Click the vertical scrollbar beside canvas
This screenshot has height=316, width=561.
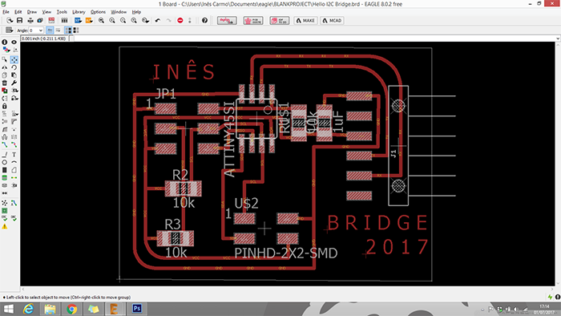[558, 164]
